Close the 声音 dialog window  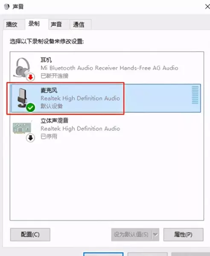[207, 7]
